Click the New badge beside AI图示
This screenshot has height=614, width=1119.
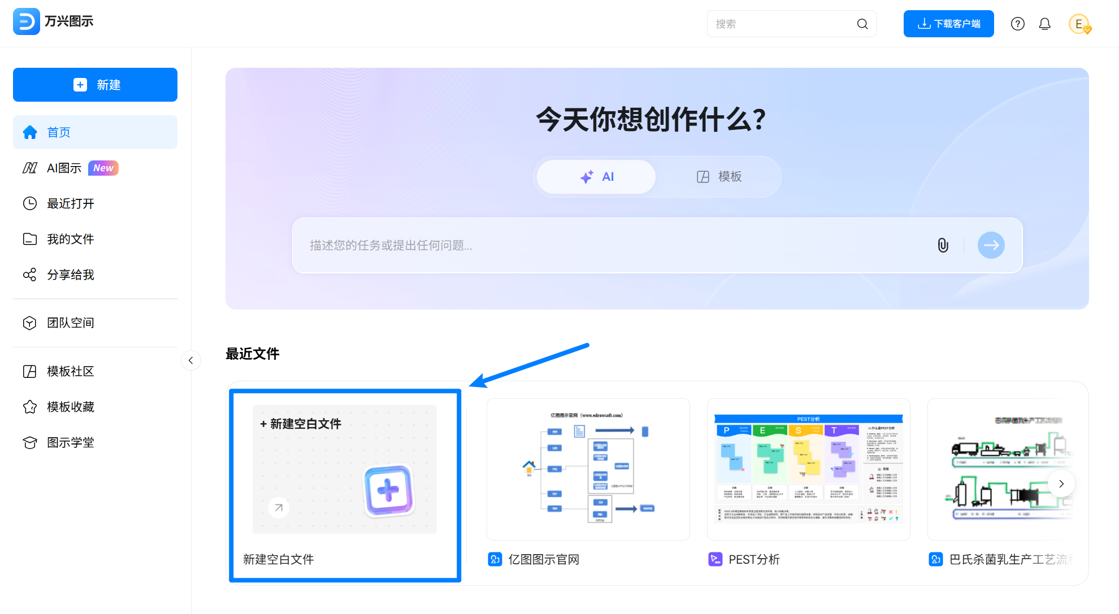(x=103, y=168)
